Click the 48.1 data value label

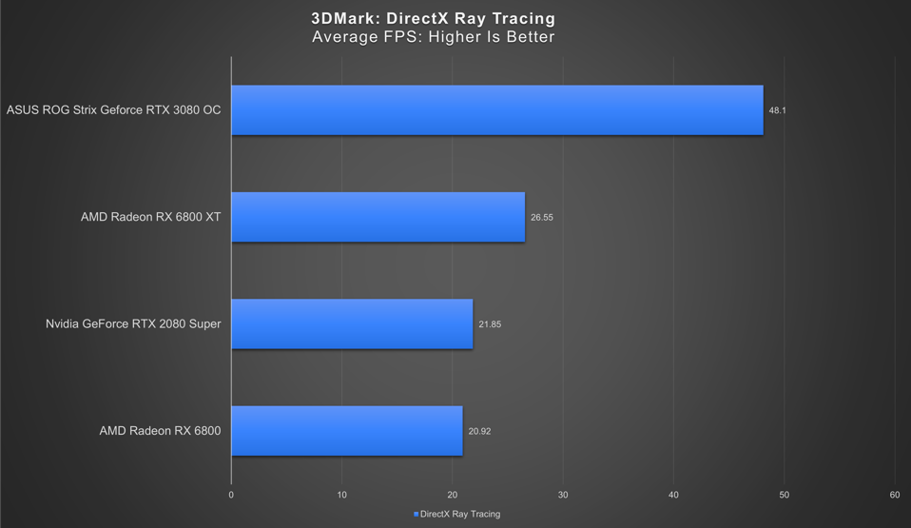(777, 110)
